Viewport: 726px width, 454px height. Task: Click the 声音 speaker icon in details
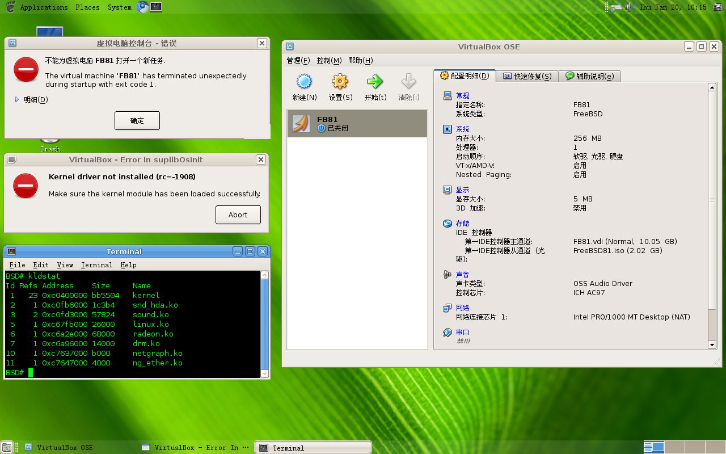click(448, 275)
